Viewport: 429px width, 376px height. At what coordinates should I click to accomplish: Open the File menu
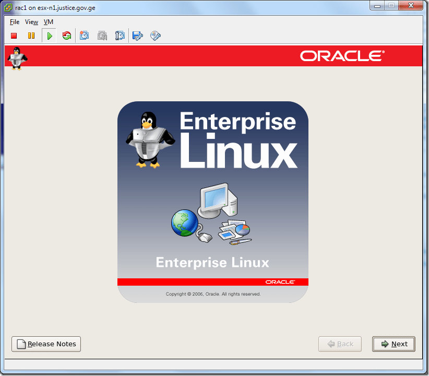[14, 22]
